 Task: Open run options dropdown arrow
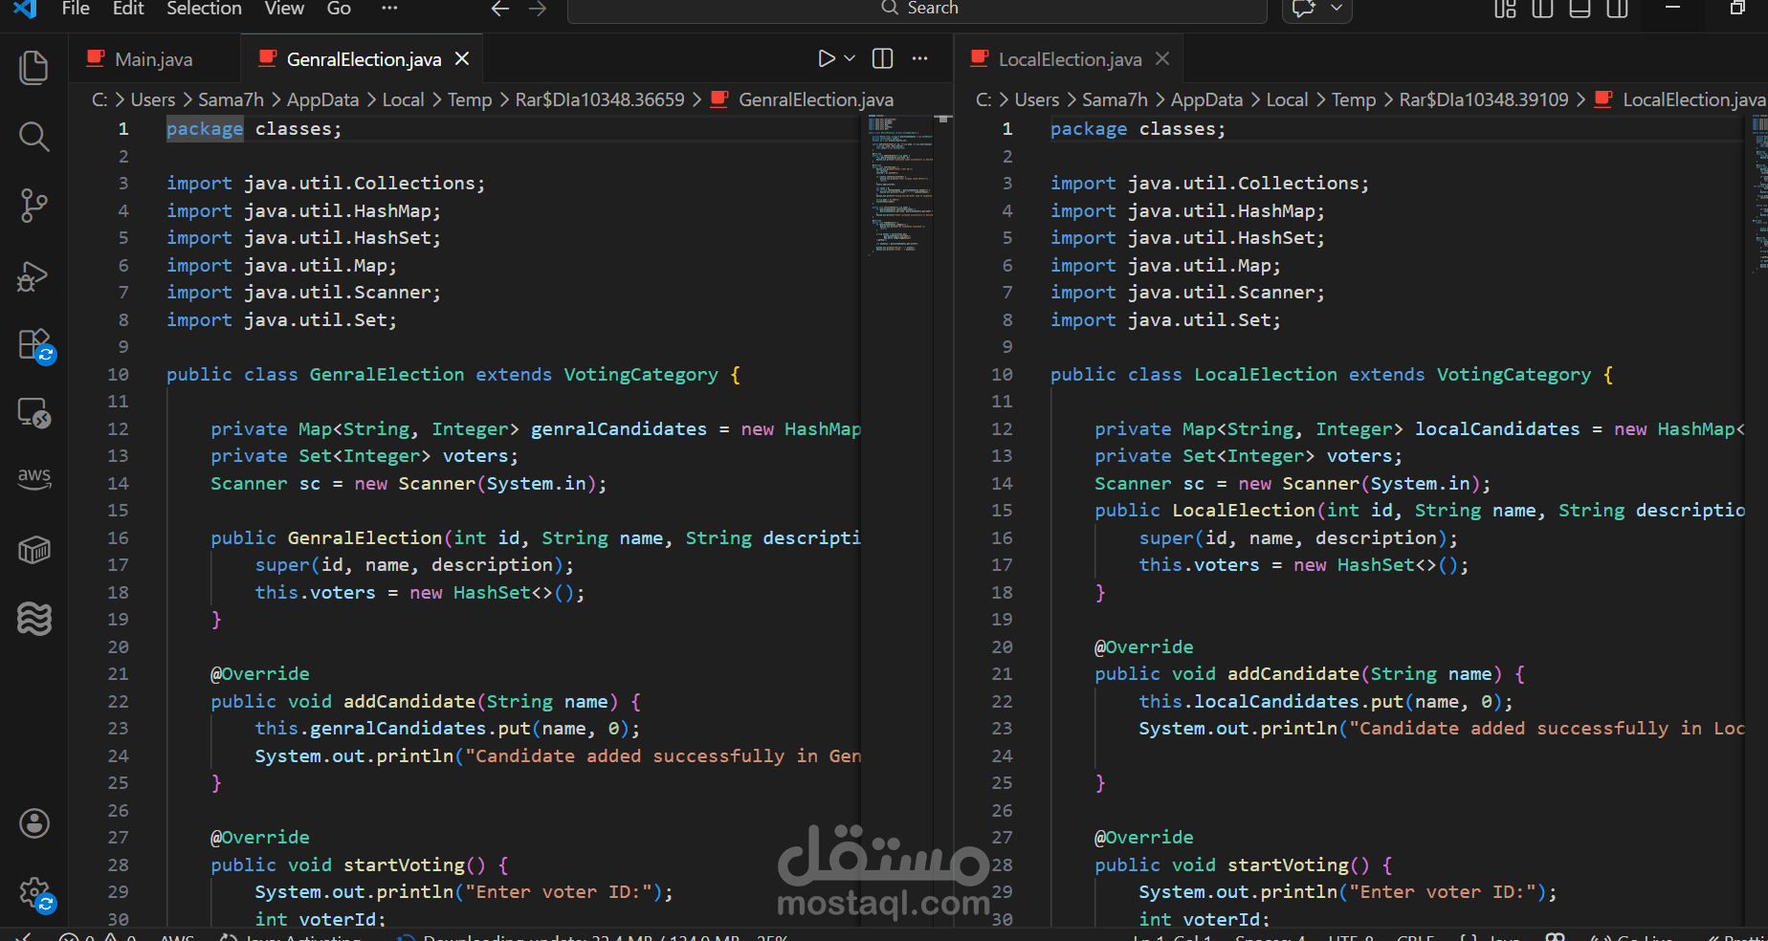[850, 59]
